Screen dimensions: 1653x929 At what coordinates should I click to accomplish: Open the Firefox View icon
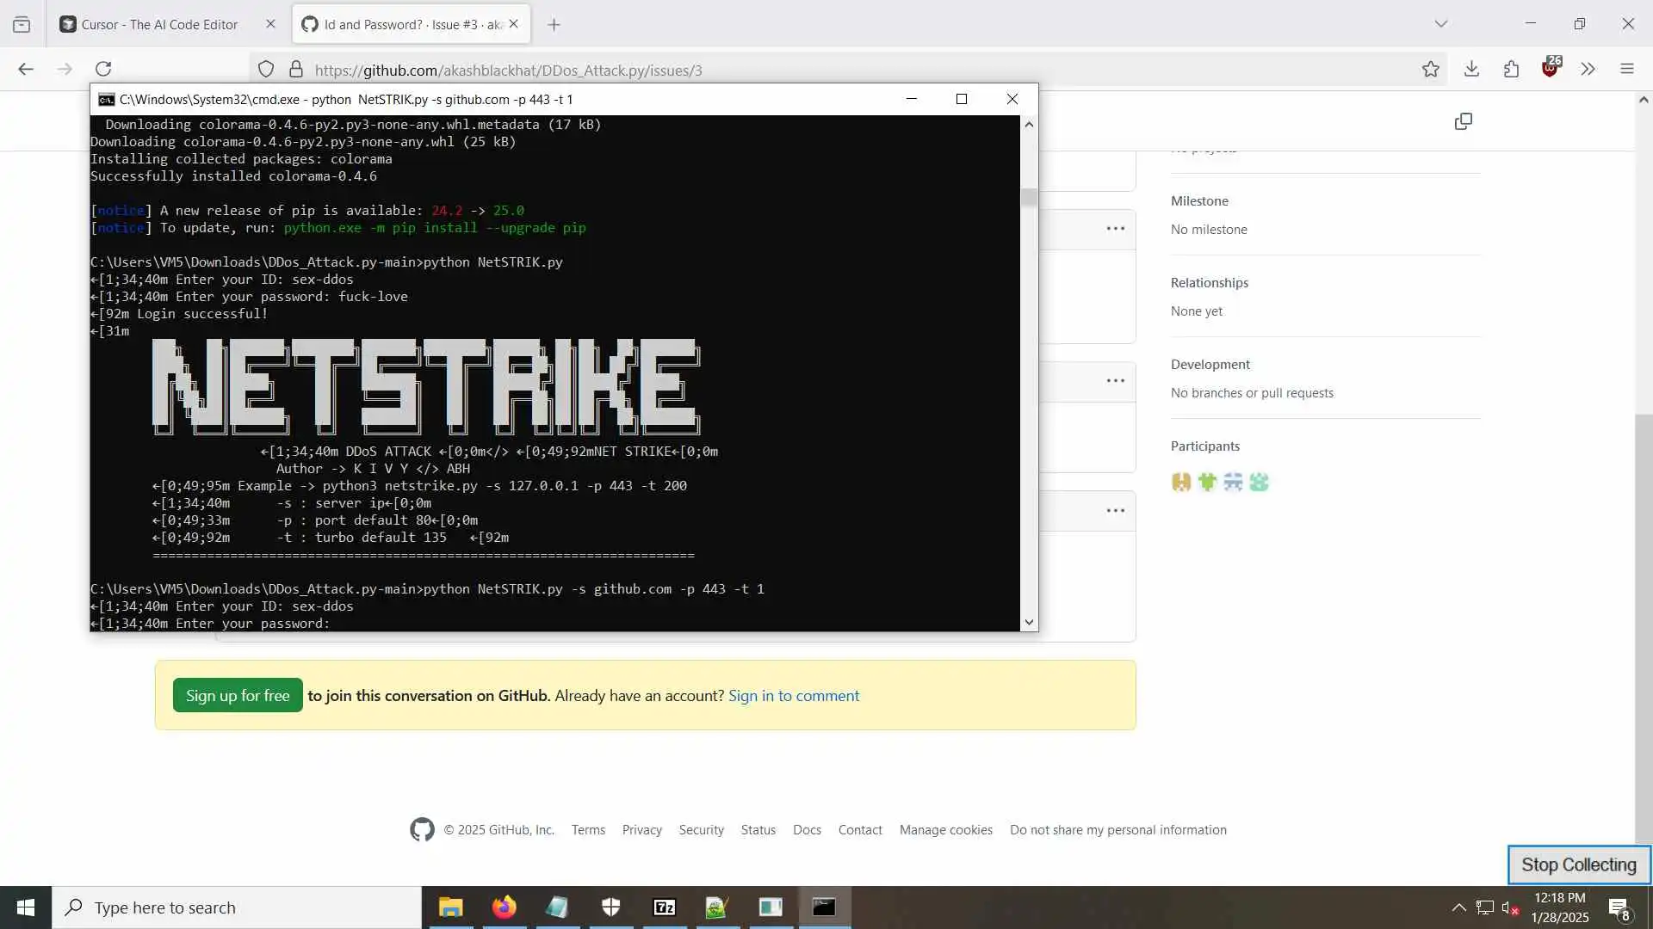22,24
